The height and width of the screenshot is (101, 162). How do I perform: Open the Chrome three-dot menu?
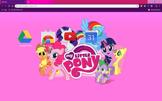coord(160,6)
